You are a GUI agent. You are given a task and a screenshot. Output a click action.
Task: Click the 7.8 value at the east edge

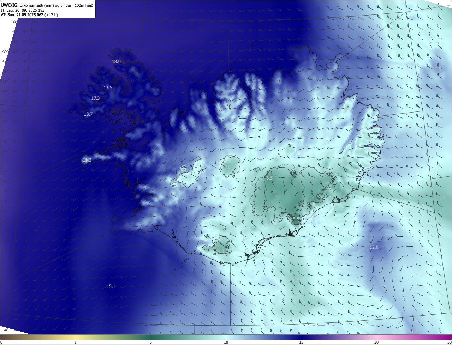click(442, 198)
